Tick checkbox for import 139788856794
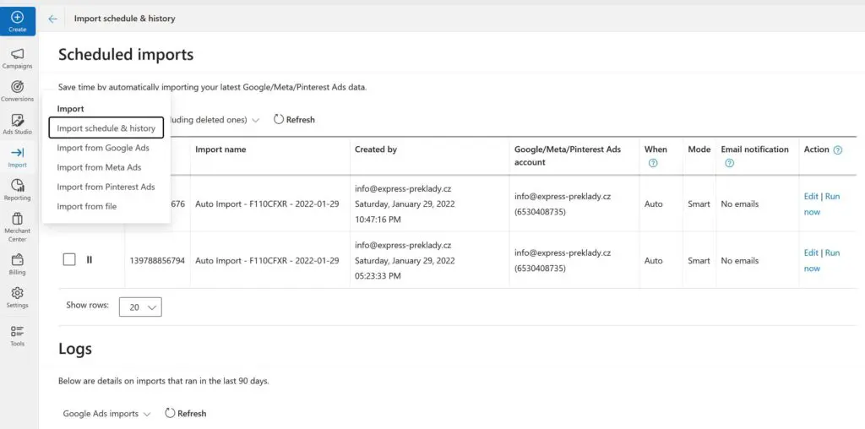The height and width of the screenshot is (429, 865). (69, 260)
